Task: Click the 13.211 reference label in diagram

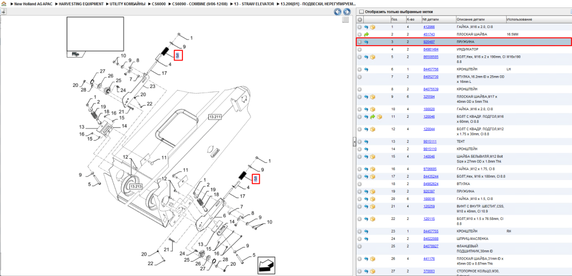Action: [x=214, y=117]
